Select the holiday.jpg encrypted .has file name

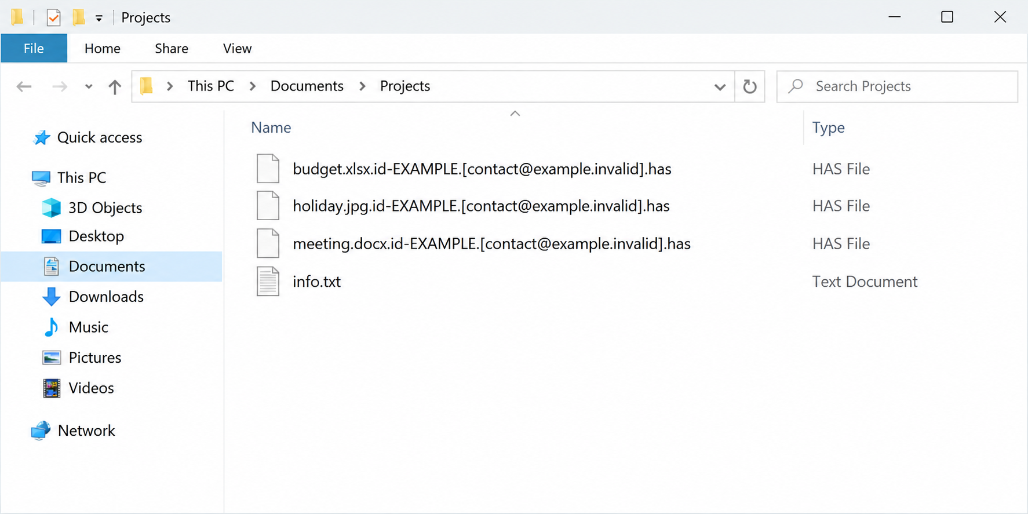(481, 206)
